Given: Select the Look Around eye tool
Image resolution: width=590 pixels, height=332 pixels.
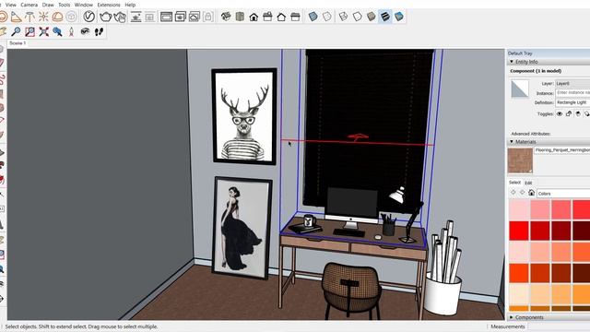Looking at the screenshot, I should coord(85,31).
